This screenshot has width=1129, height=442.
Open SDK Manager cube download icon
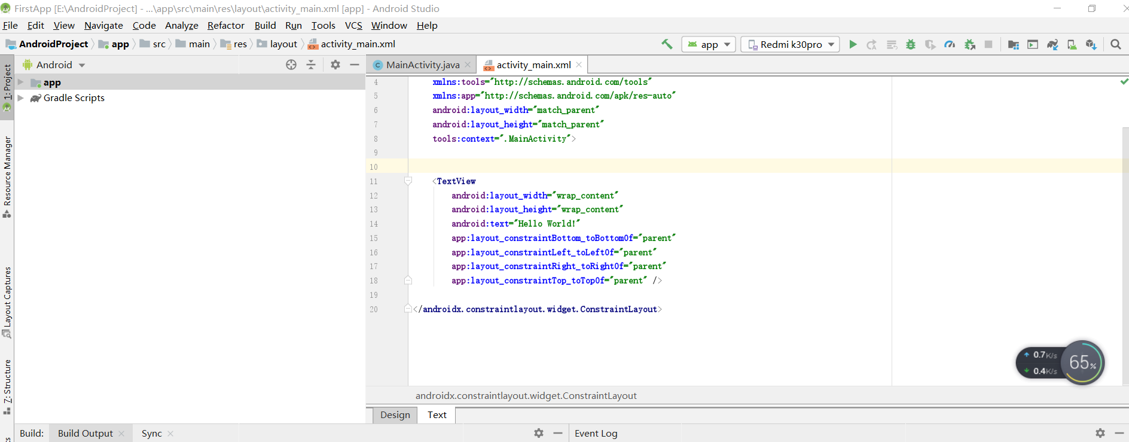[x=1091, y=44]
